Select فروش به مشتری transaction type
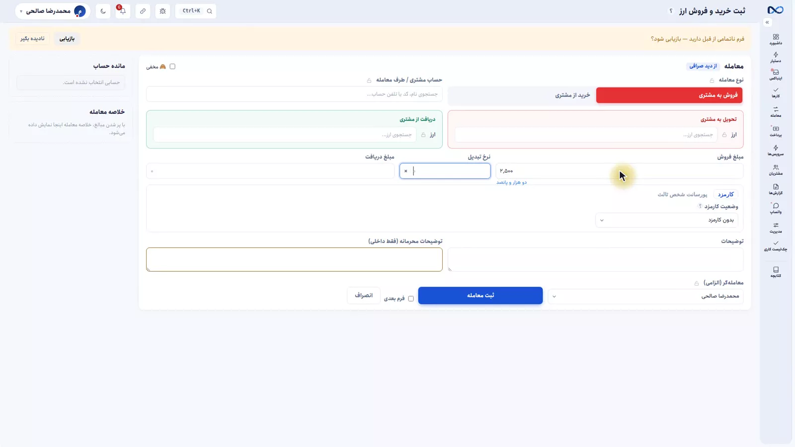This screenshot has width=795, height=447. (669, 95)
